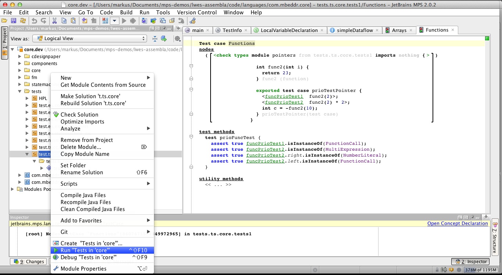Click the Debug bug toolbar icon
The height and width of the screenshot is (275, 502).
click(x=133, y=21)
